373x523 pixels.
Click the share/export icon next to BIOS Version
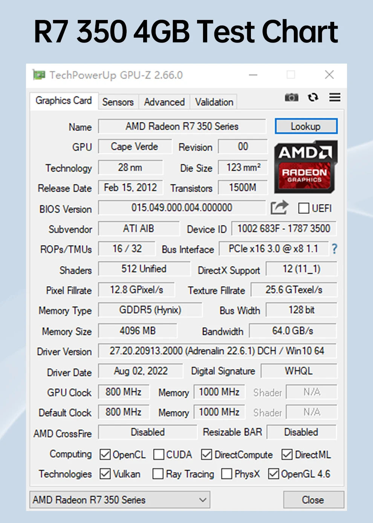point(280,207)
